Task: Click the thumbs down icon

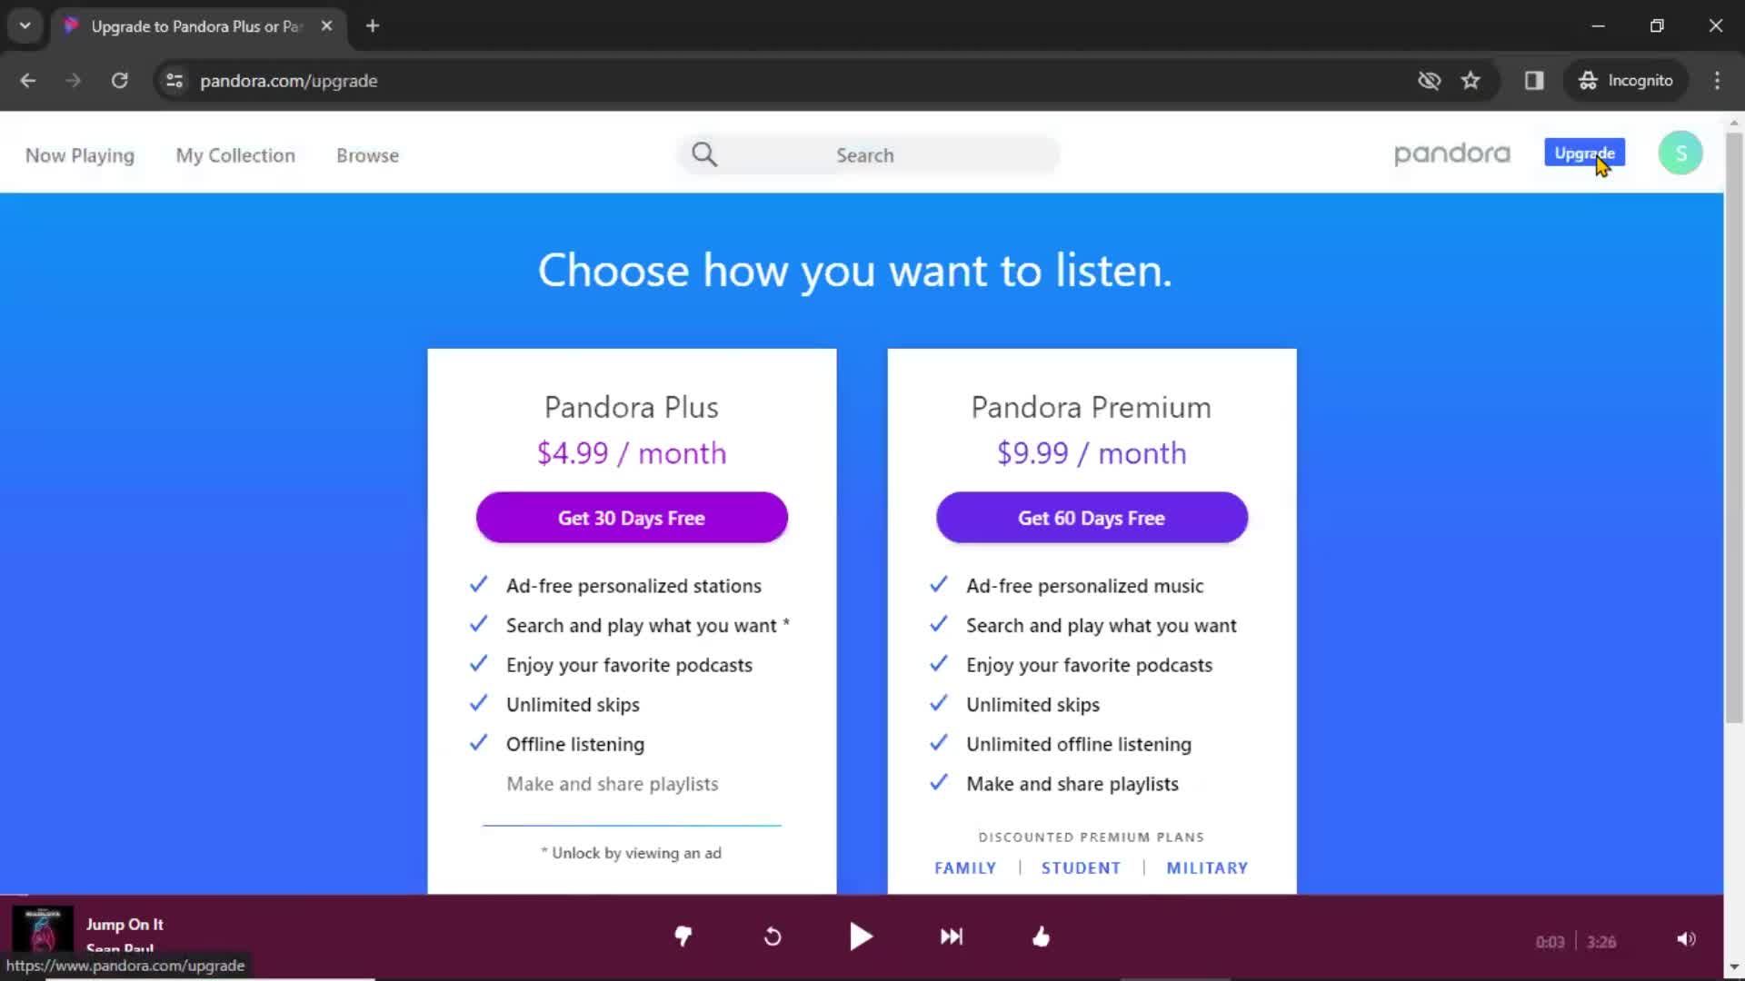Action: [x=681, y=936]
